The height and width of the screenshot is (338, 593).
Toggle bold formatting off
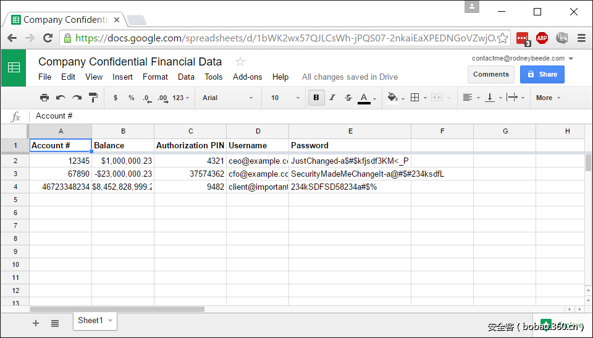pos(316,98)
